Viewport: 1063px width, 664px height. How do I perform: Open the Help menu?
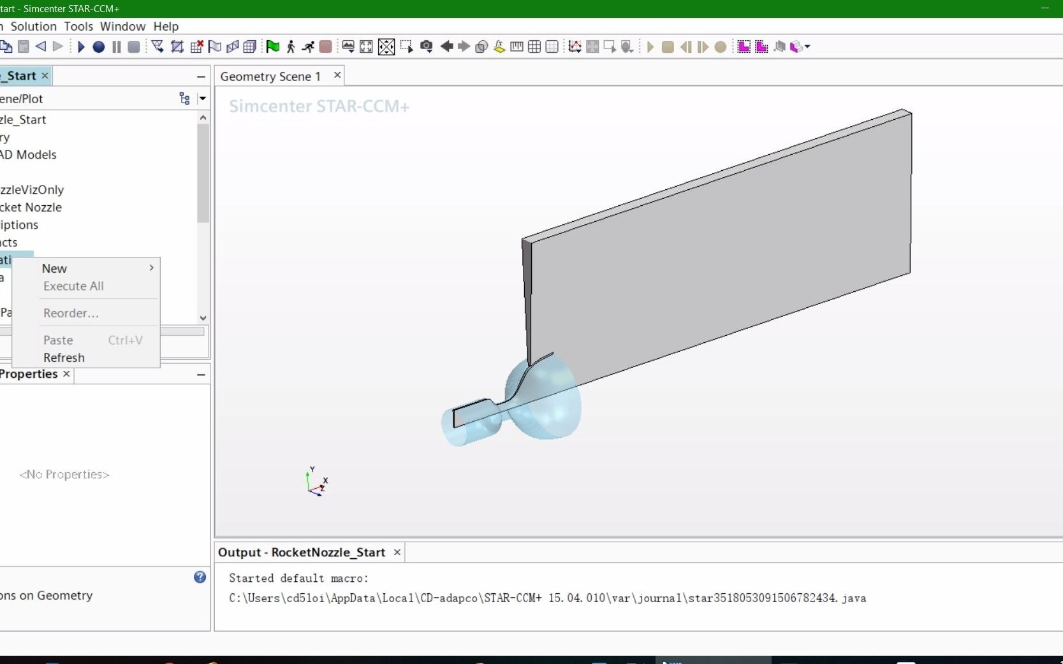tap(166, 26)
